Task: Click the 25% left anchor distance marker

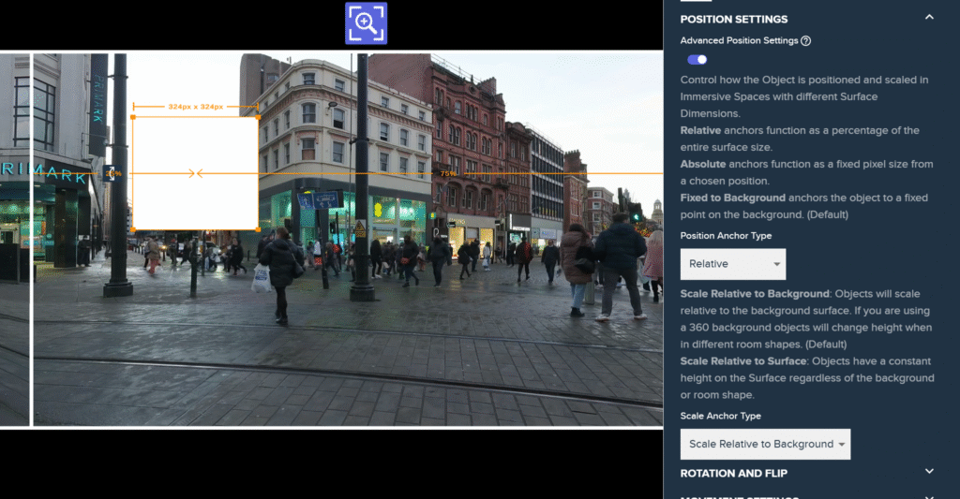Action: point(112,173)
